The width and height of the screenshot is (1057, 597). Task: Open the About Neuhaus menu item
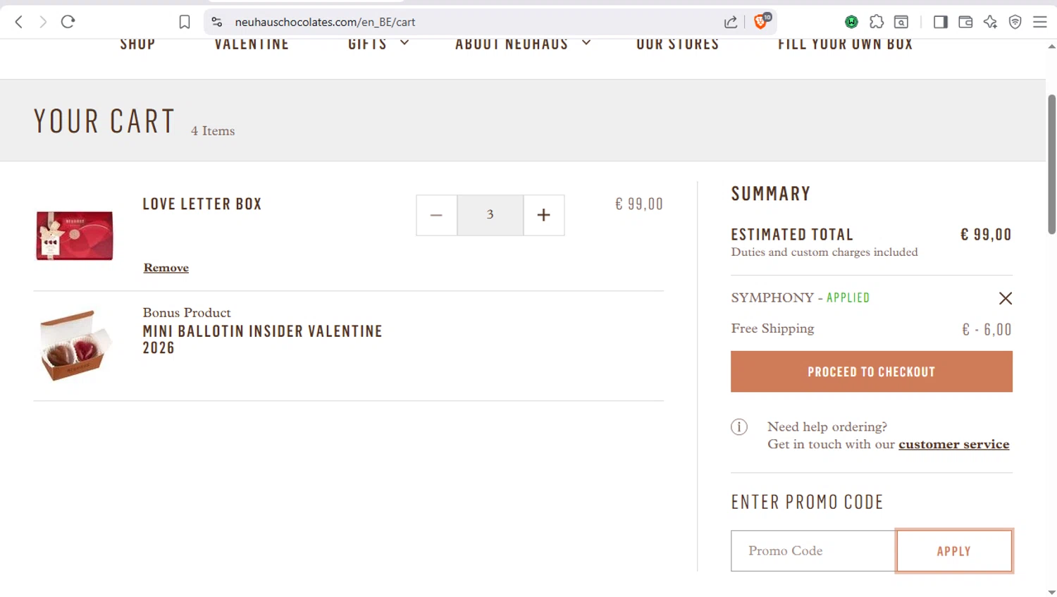[512, 44]
